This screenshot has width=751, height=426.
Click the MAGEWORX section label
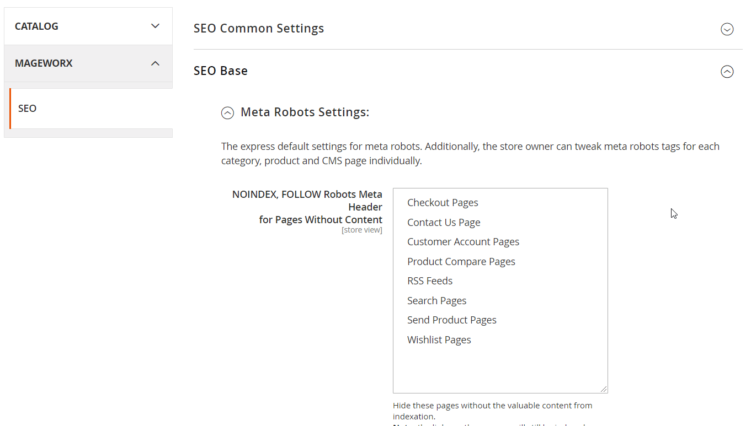pos(44,63)
